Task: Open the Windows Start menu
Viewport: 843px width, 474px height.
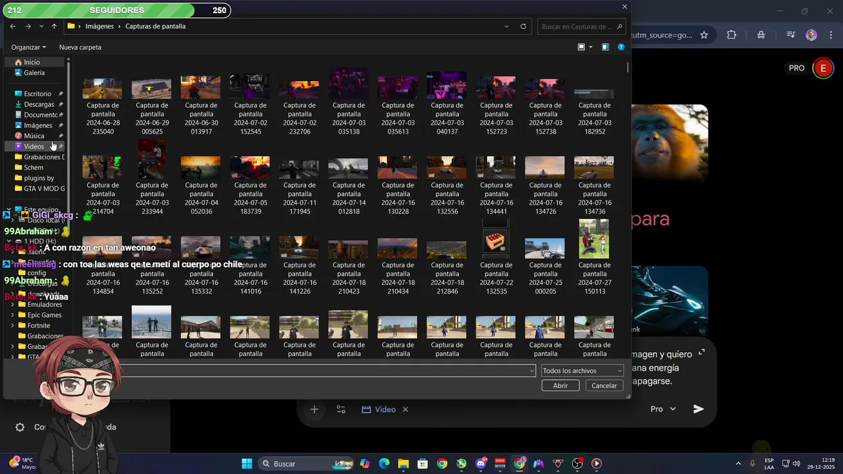Action: (x=246, y=463)
